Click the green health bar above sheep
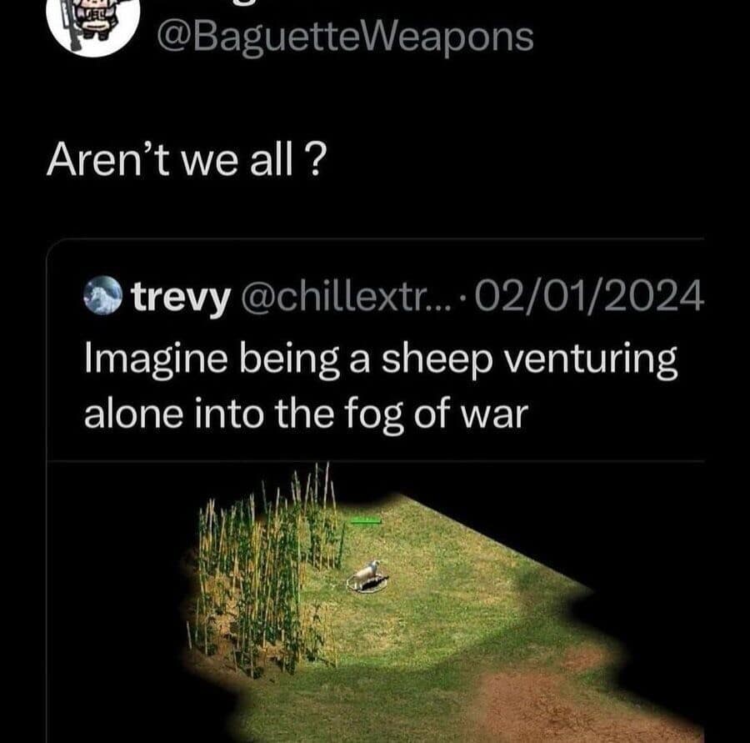This screenshot has width=750, height=743. [366, 521]
